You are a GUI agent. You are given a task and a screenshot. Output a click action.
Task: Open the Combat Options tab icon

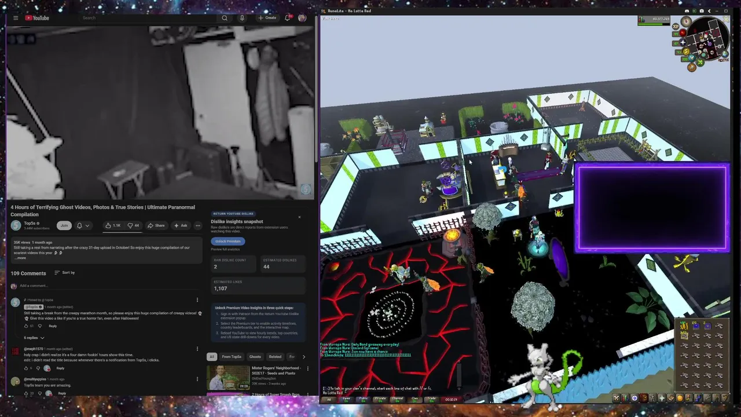pyautogui.click(x=617, y=398)
